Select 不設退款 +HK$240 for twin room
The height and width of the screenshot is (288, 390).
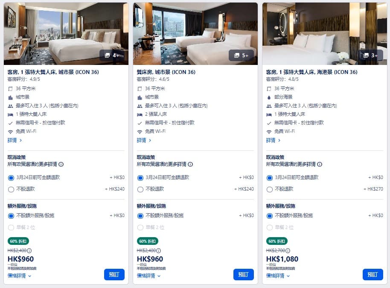140,189
